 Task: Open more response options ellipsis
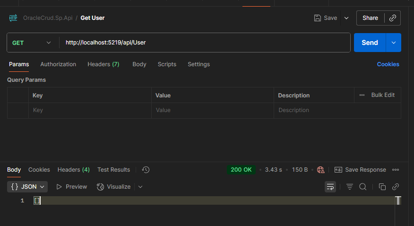(x=396, y=170)
